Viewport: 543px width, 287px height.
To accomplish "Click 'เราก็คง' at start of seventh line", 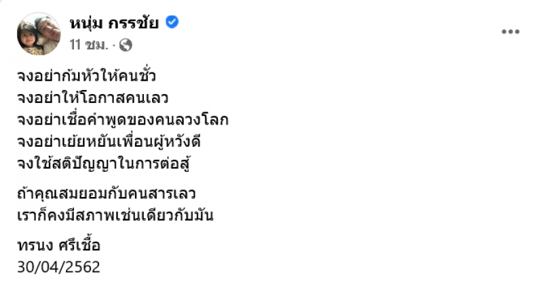I will 42,217.
